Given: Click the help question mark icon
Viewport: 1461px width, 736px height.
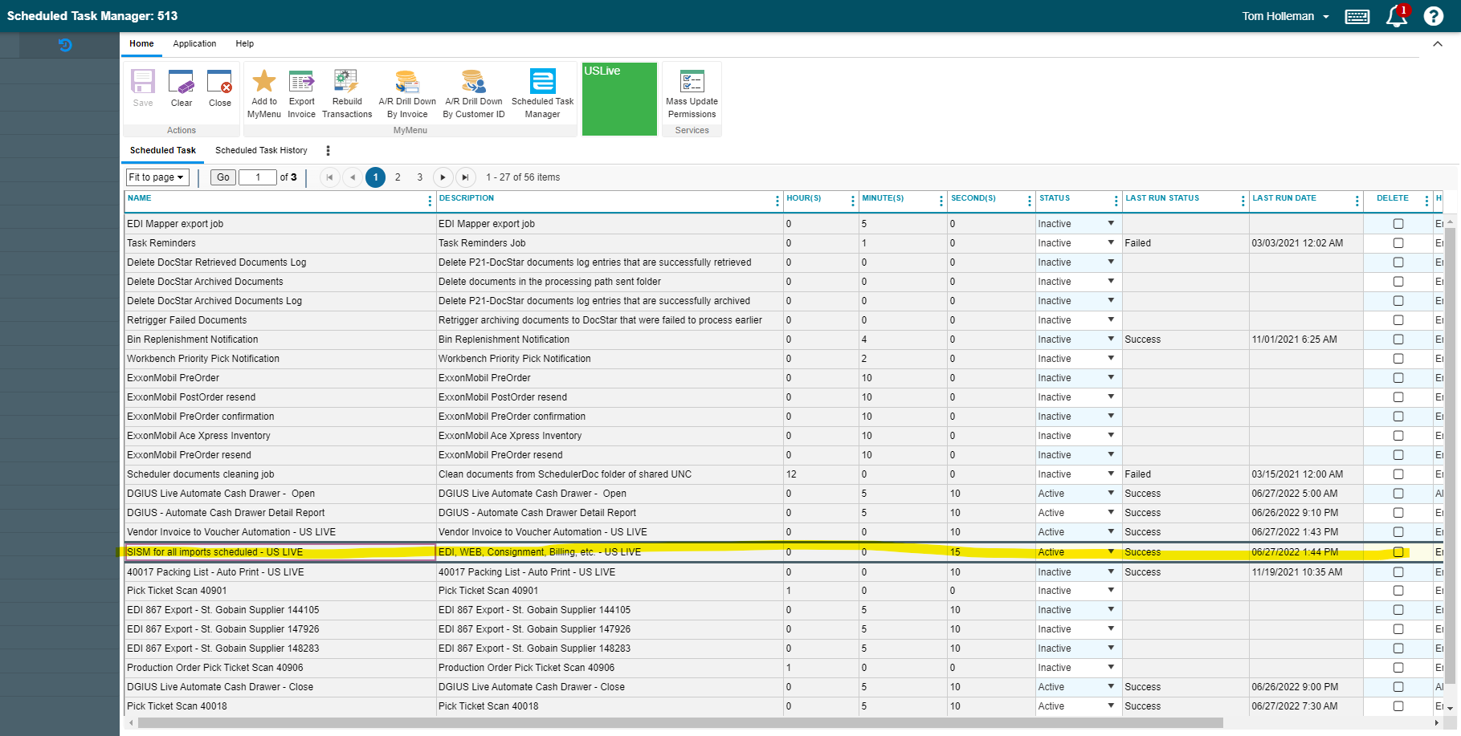Looking at the screenshot, I should coord(1434,16).
